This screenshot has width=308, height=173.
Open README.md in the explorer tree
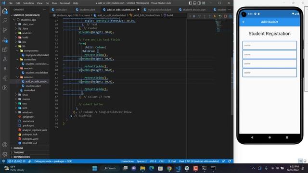point(29,143)
